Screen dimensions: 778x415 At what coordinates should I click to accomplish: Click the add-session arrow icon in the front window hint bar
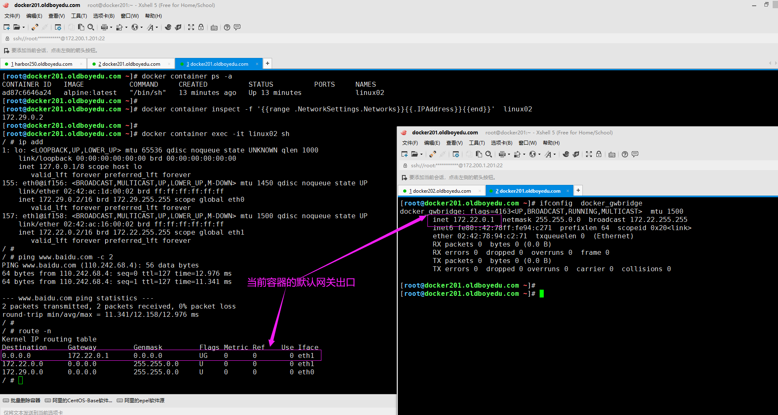click(404, 178)
